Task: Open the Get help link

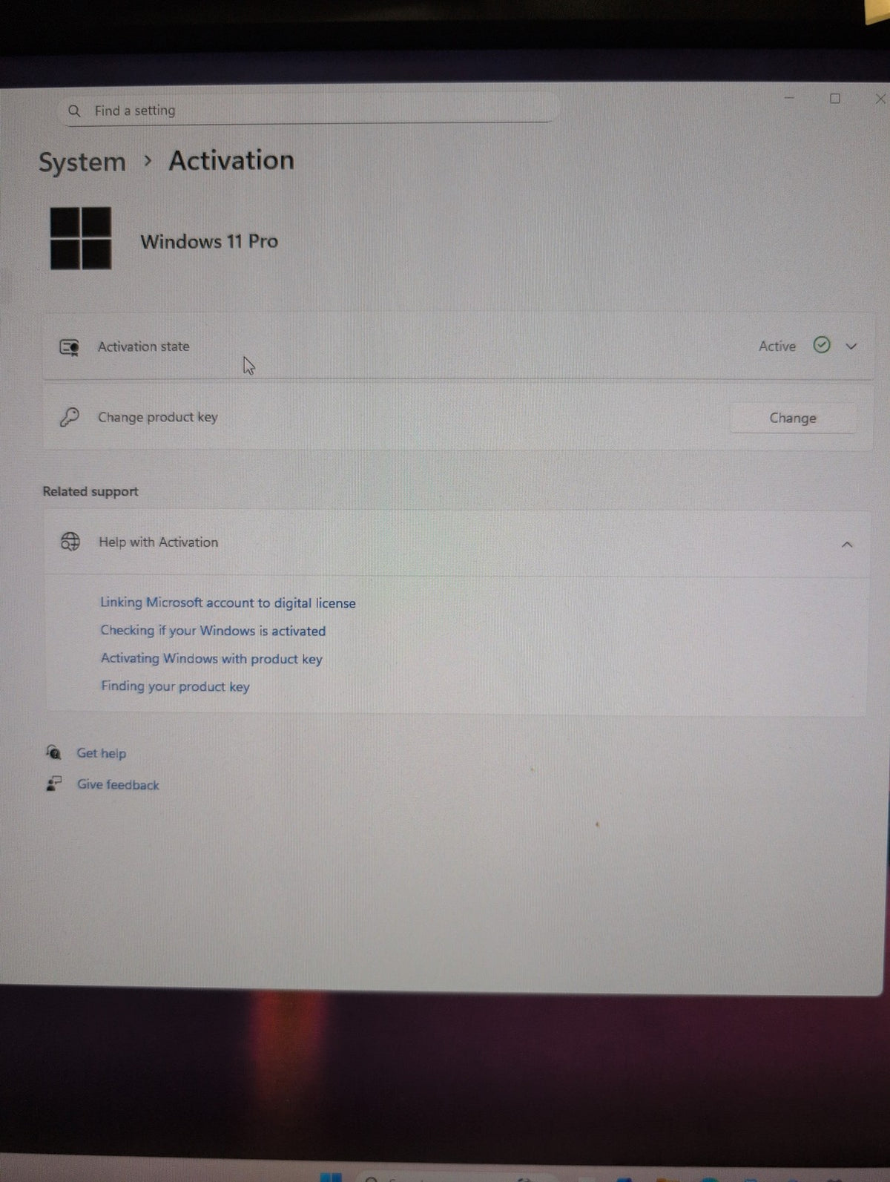Action: [102, 753]
